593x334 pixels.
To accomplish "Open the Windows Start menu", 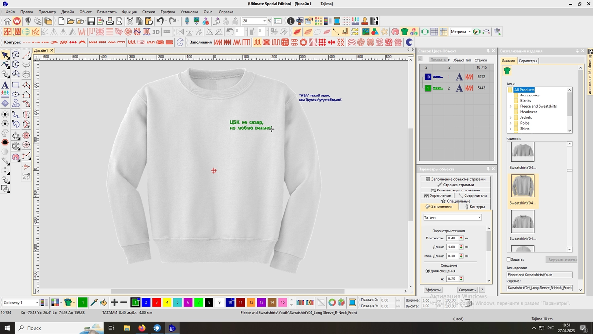I will click(x=7, y=328).
